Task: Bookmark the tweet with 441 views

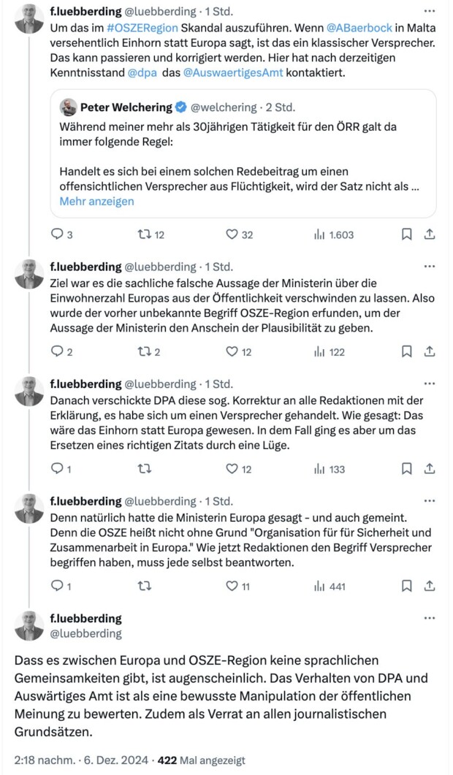Action: tap(407, 586)
